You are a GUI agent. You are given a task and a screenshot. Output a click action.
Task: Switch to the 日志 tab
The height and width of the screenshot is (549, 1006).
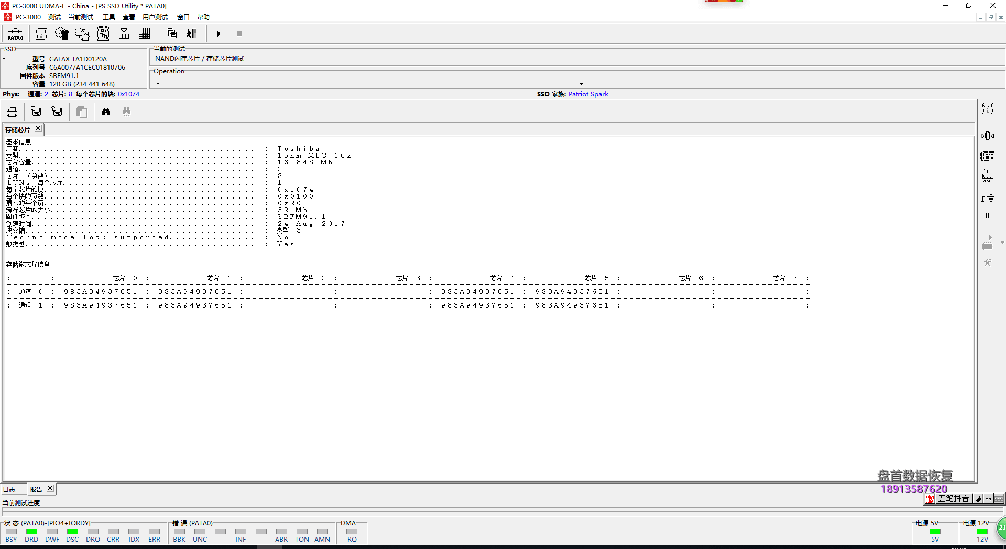coord(9,489)
